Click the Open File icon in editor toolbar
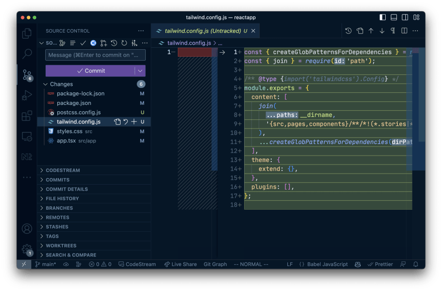Screen dimensions: 442x291 coord(360,31)
